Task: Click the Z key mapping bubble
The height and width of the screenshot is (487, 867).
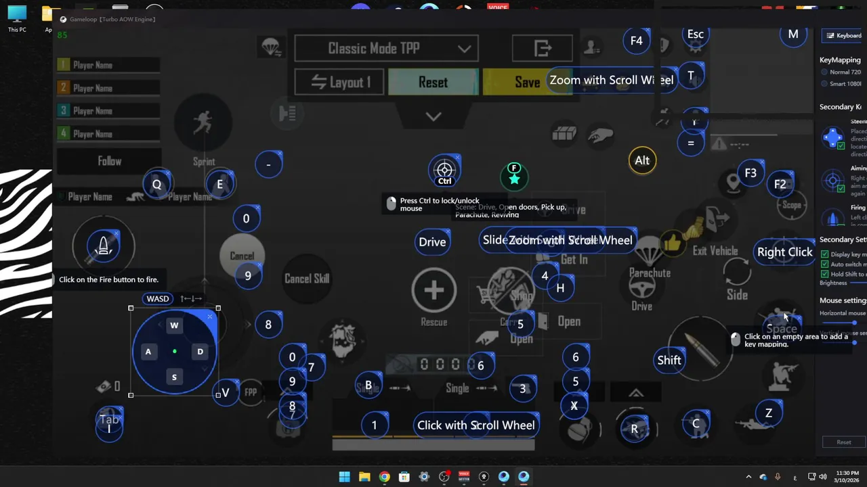Action: (768, 413)
